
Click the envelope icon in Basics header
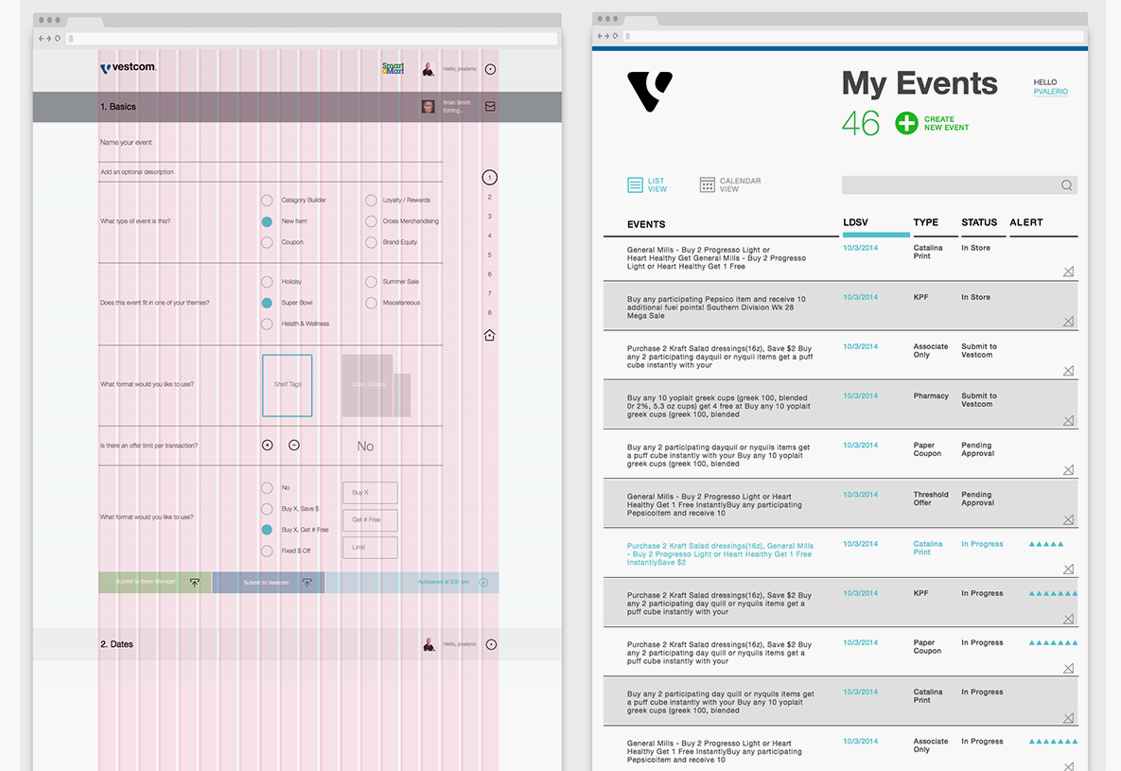click(490, 107)
